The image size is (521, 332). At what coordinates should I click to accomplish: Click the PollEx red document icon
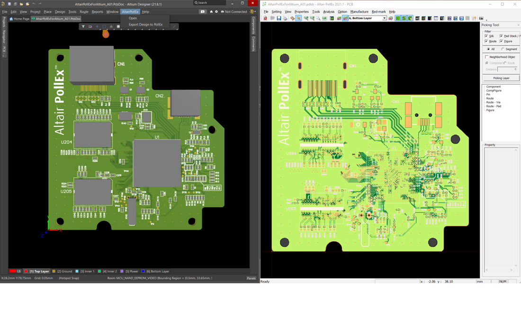point(265,18)
